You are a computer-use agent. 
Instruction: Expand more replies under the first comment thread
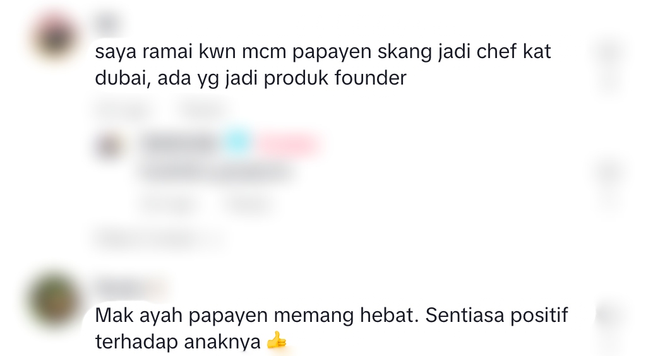click(x=159, y=238)
